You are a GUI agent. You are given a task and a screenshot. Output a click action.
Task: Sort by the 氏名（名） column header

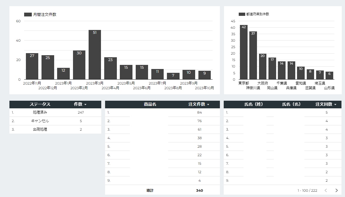[291, 104]
